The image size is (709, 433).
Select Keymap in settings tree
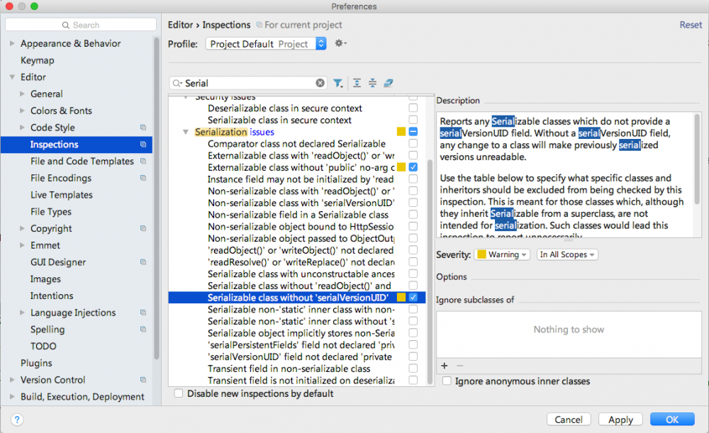pyautogui.click(x=37, y=60)
